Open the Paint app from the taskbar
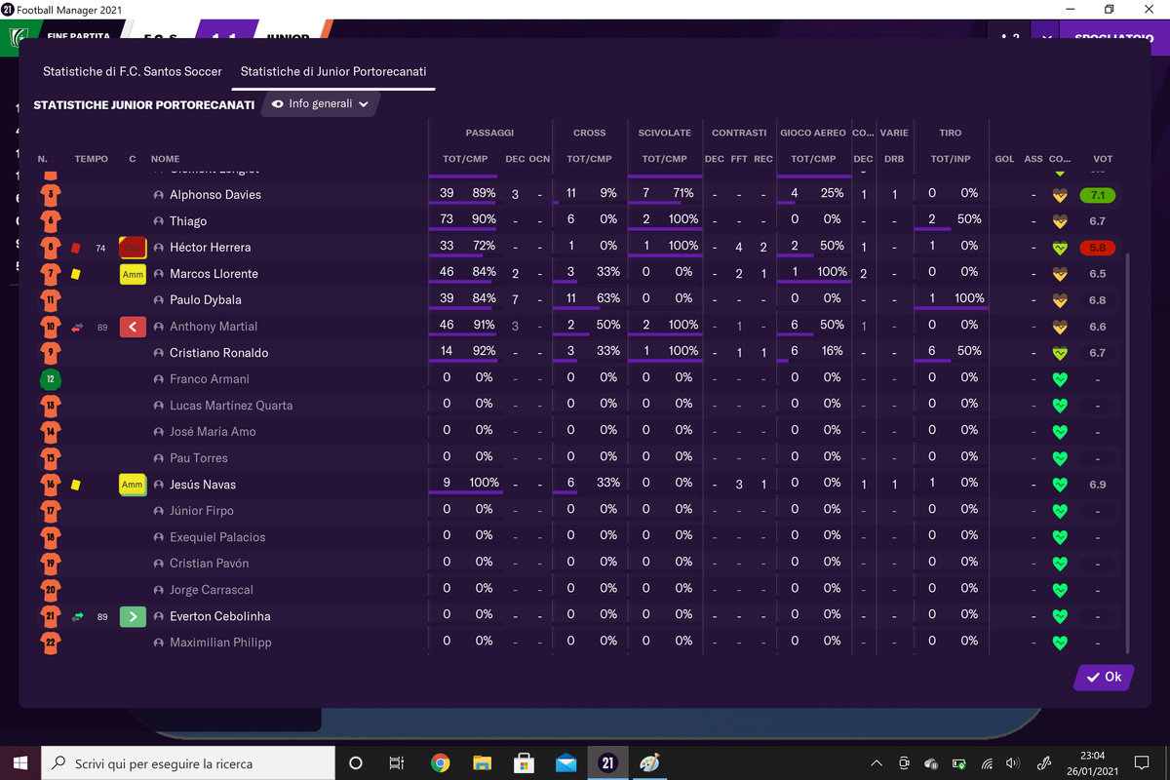Image resolution: width=1170 pixels, height=780 pixels. 649,763
